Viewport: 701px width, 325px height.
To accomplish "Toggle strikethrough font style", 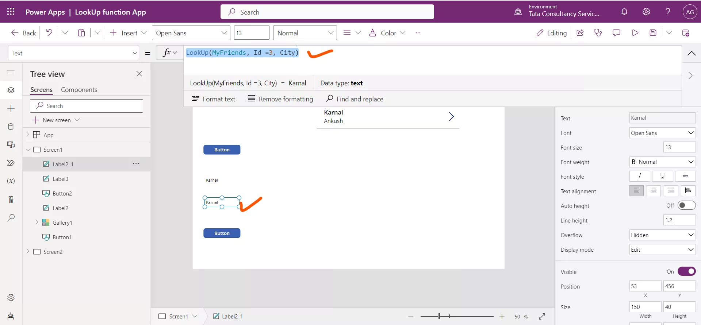I will coord(685,176).
